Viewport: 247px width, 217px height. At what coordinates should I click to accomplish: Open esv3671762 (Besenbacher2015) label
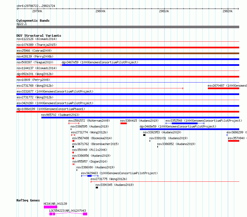(x=95, y=144)
